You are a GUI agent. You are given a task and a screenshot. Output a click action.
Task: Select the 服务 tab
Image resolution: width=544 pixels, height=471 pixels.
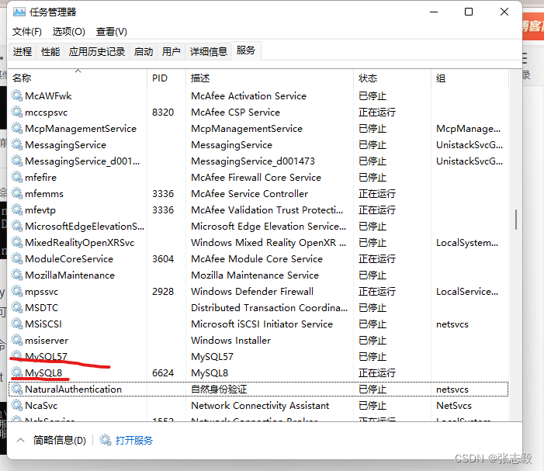point(246,50)
